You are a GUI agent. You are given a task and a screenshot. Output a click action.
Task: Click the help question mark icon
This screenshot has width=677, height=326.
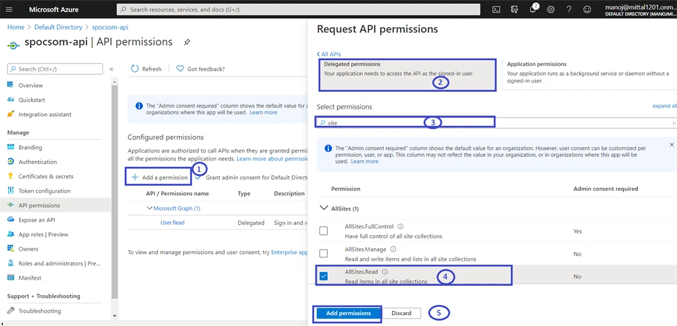click(x=569, y=9)
